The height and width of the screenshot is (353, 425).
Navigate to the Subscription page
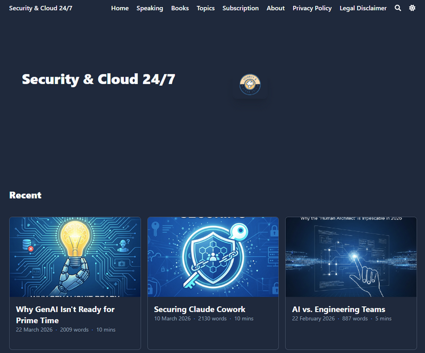(241, 8)
